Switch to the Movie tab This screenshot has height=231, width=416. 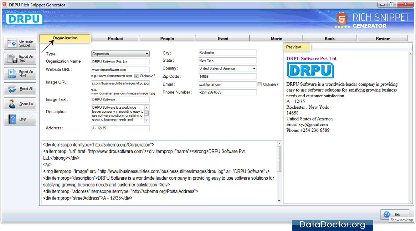tap(277, 38)
